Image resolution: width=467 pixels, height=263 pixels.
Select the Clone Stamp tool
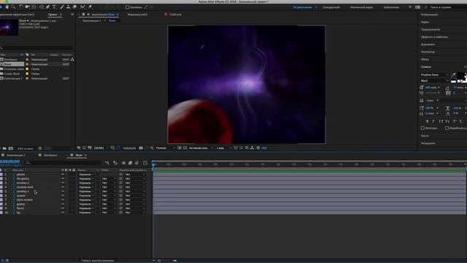pos(68,7)
